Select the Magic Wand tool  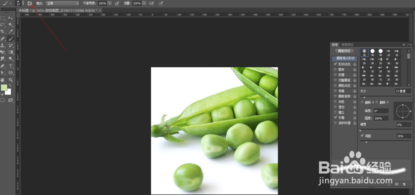(11, 25)
